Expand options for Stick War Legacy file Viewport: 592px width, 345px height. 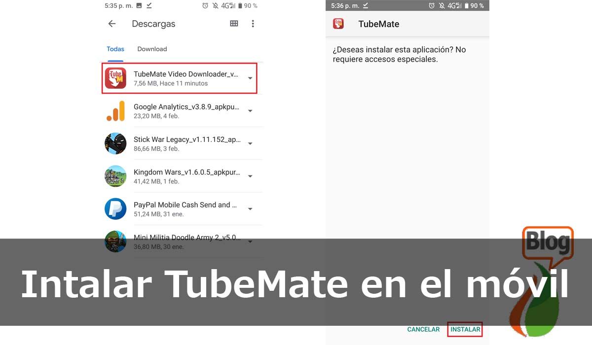[x=250, y=143]
